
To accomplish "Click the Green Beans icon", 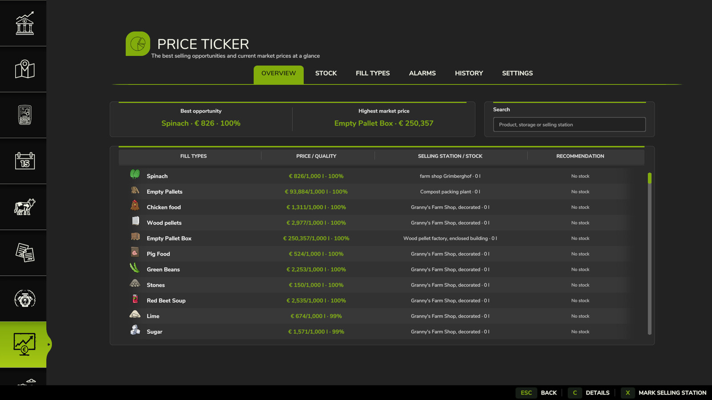I will pos(135,268).
